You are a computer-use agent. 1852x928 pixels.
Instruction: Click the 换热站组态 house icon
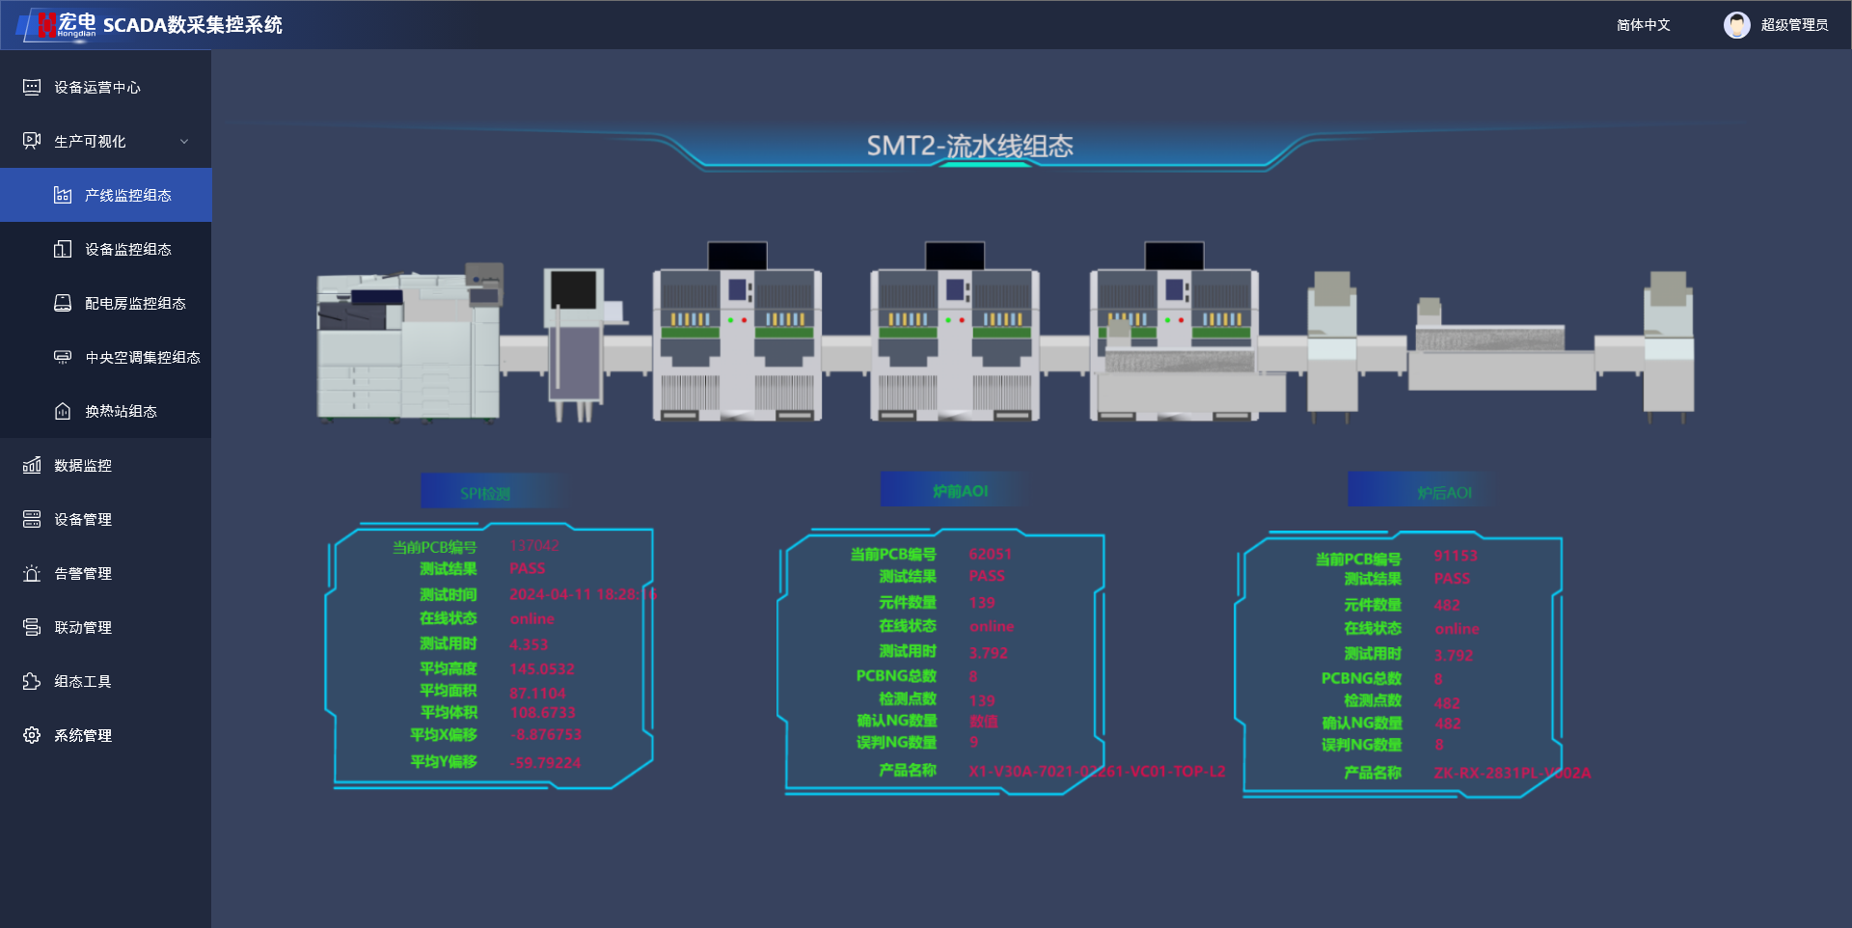(x=63, y=412)
